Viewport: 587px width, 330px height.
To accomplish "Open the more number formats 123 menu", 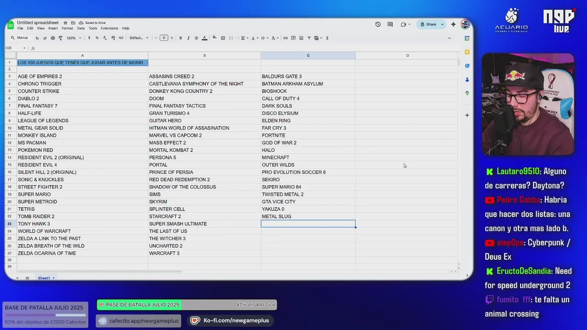I will pyautogui.click(x=121, y=38).
